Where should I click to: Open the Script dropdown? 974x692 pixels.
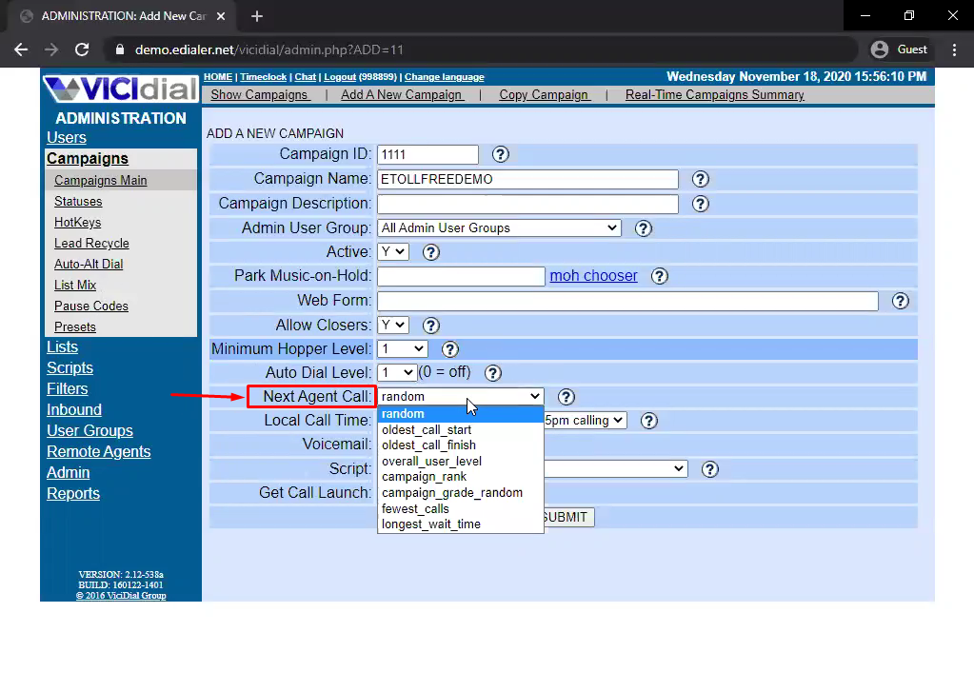click(x=616, y=468)
